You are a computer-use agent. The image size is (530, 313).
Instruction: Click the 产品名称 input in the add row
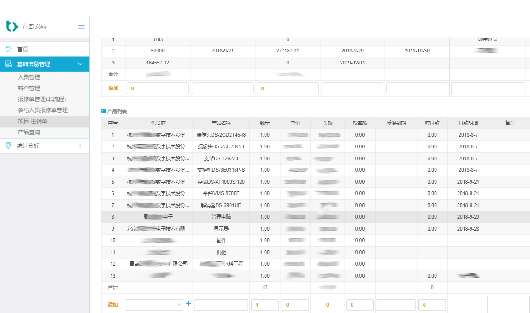click(x=221, y=305)
